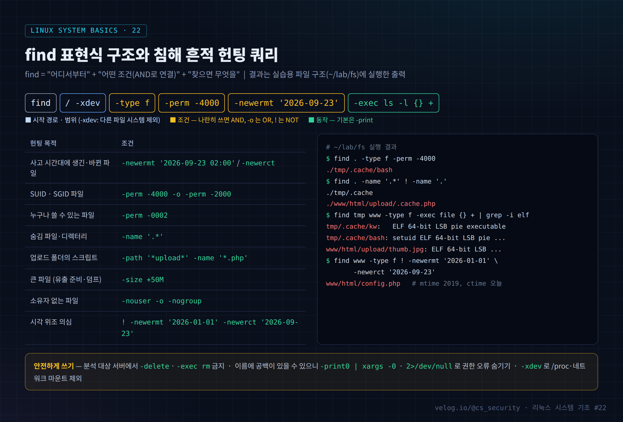
Task: Select the "-newermt '2026-09-23'" chip
Action: click(x=286, y=103)
